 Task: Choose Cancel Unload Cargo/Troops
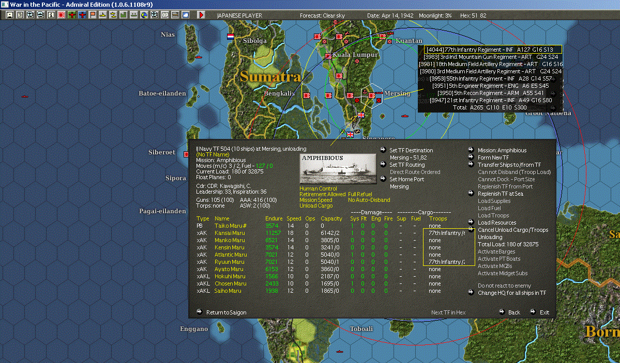pyautogui.click(x=513, y=229)
